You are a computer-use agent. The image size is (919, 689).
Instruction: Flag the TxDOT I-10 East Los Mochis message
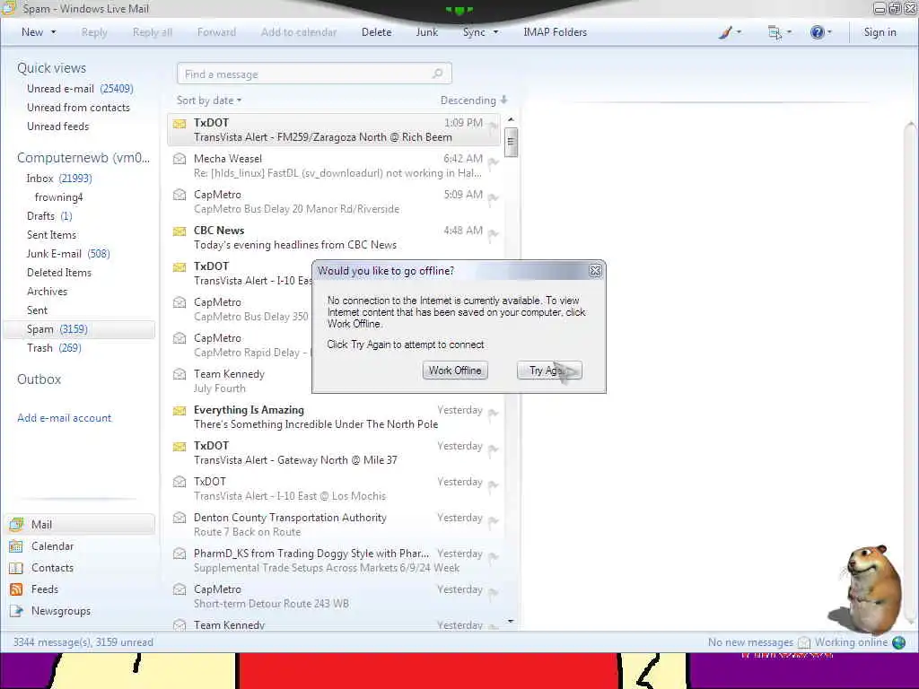[494, 484]
